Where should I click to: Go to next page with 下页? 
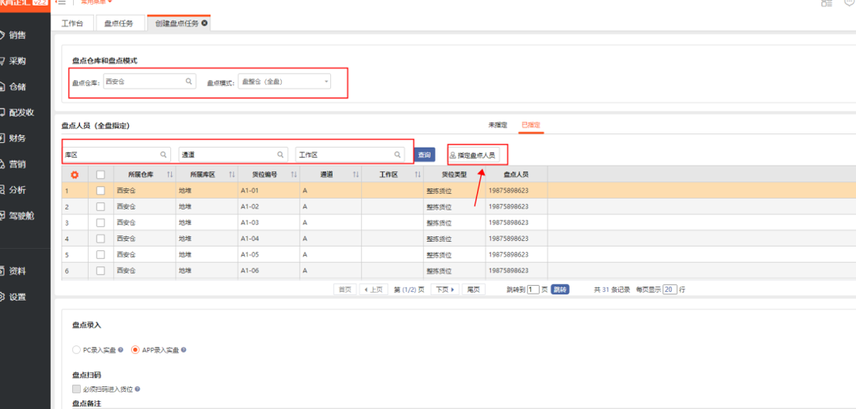tap(445, 290)
